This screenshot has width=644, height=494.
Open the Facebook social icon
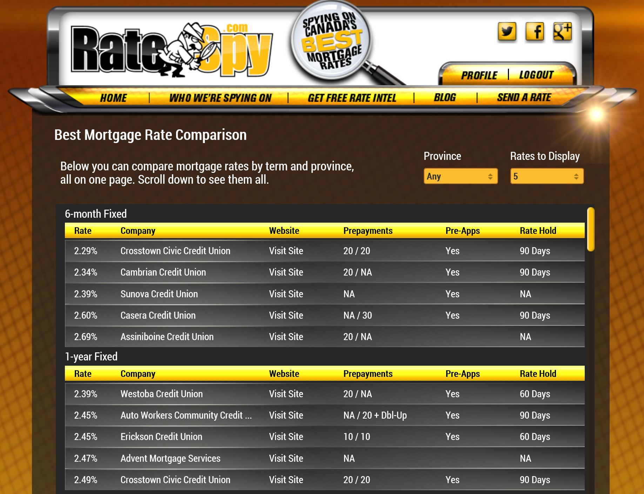[535, 32]
